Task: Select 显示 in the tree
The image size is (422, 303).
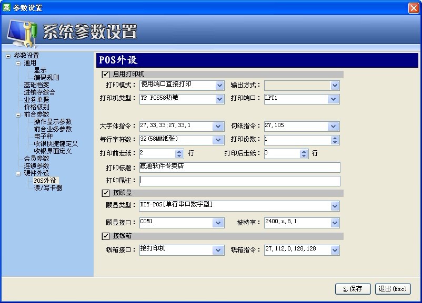Action: coord(40,70)
